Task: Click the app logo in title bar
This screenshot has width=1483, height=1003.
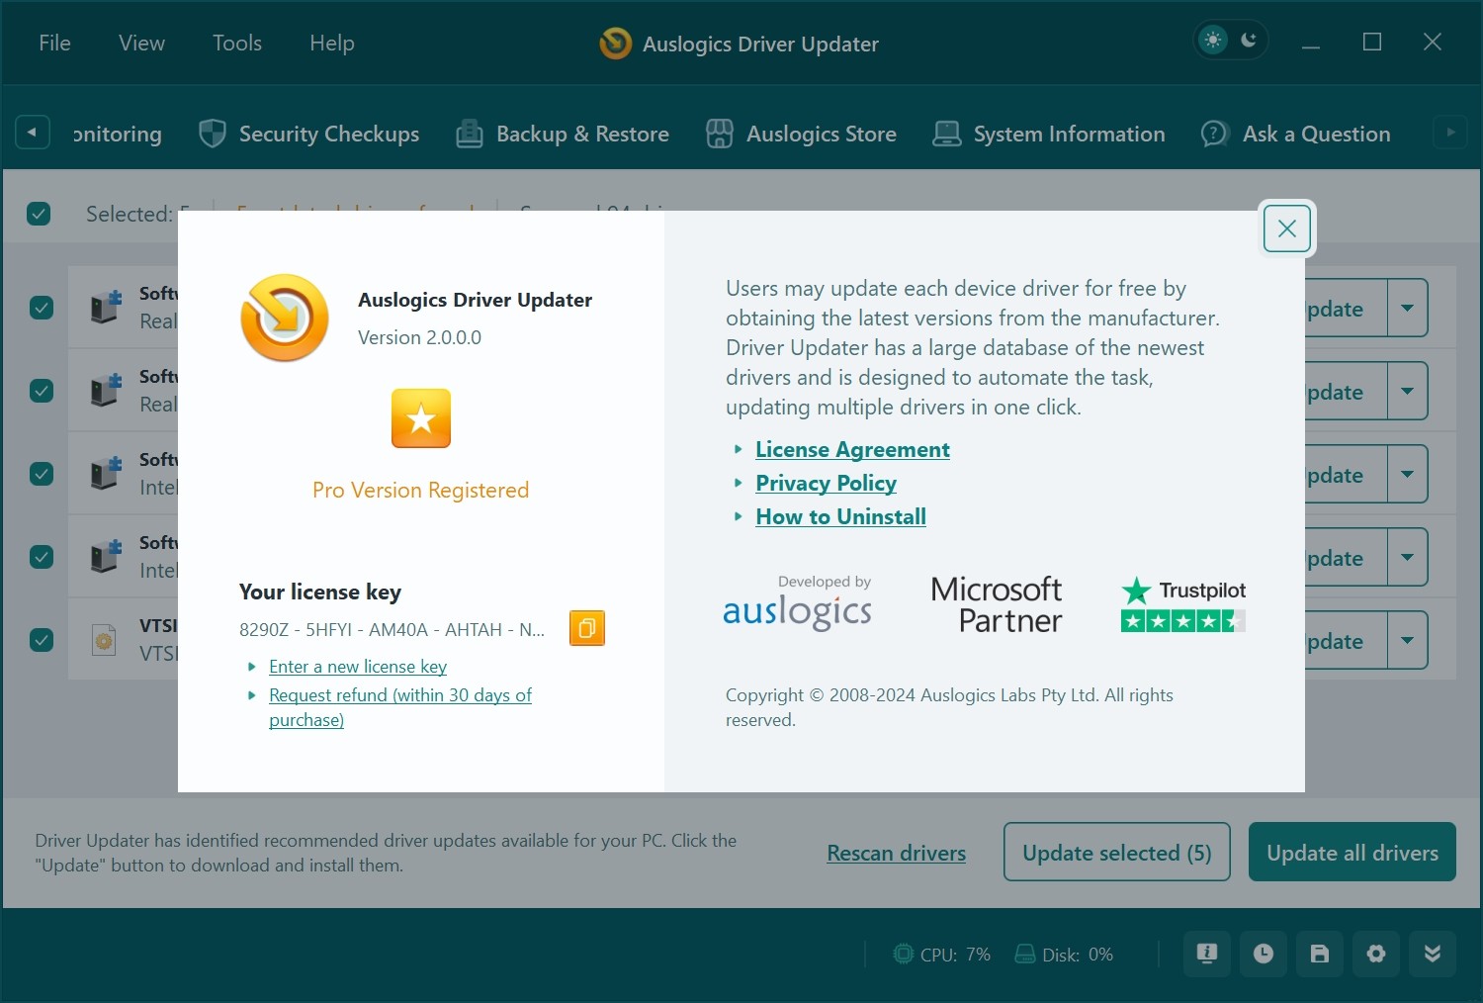Action: [615, 43]
